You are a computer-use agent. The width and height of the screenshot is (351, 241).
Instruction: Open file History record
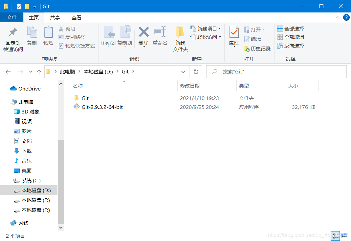tap(257, 49)
